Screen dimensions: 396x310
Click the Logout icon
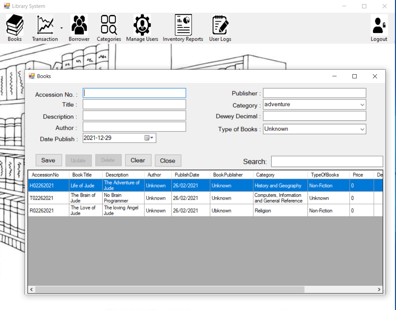379,25
